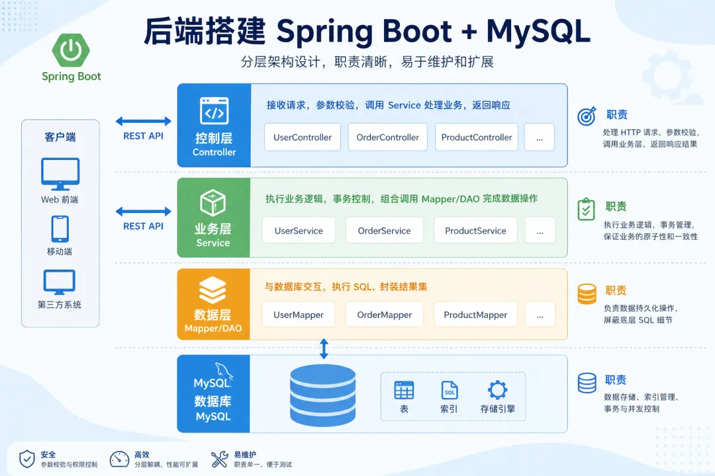Click the orange database icon beside Mapper 职责

point(587,294)
